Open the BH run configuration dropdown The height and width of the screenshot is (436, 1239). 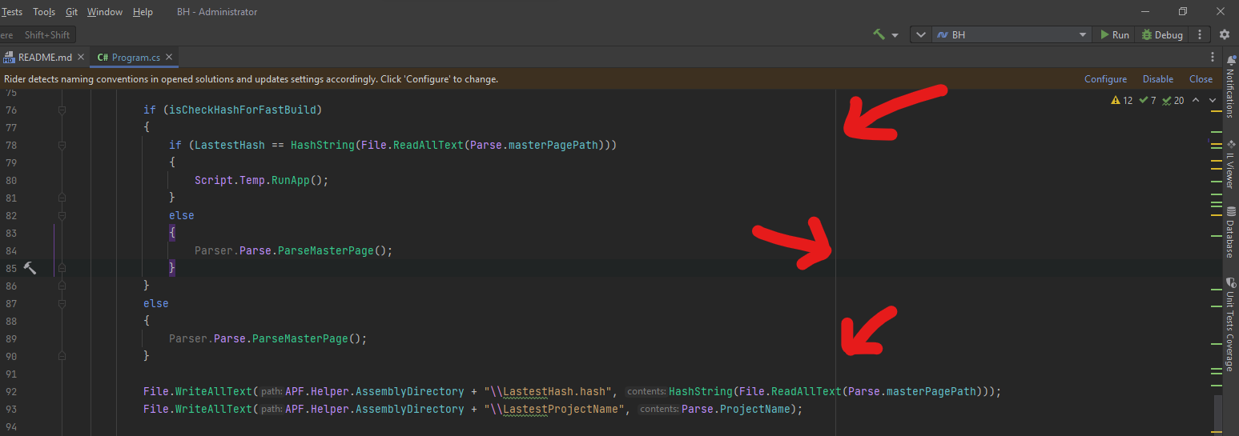[1012, 34]
